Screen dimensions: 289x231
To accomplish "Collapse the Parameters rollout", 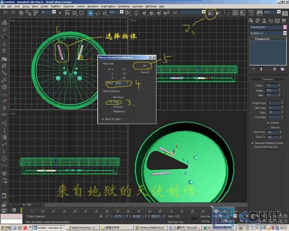I will click(x=268, y=79).
